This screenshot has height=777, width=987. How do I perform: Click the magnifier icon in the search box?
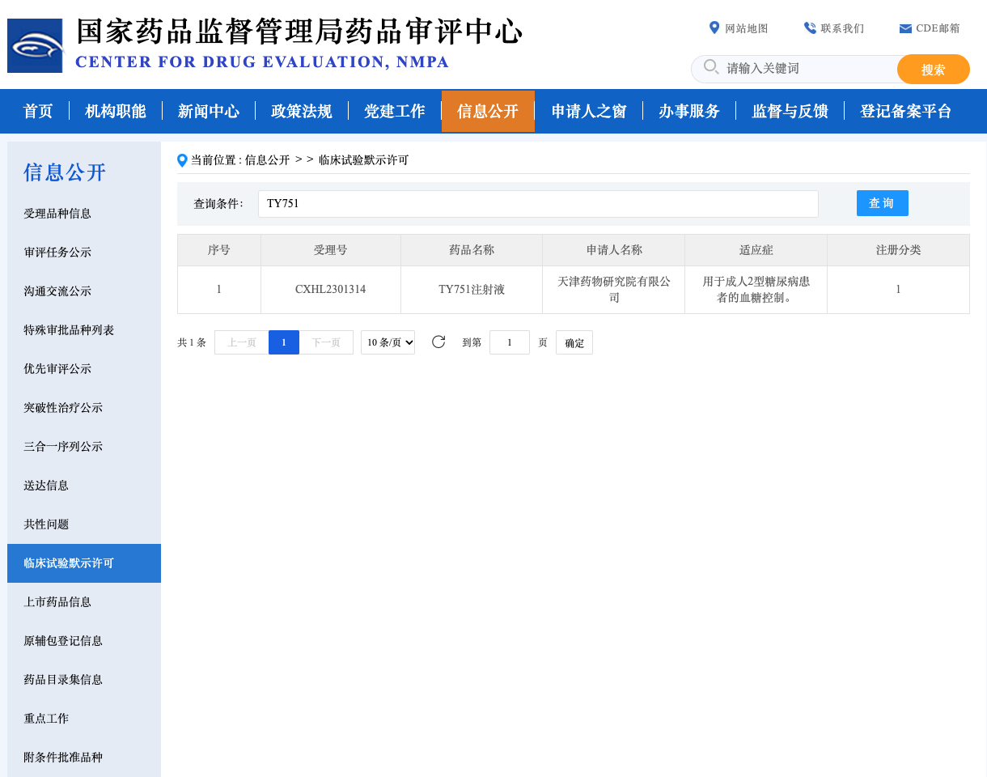pos(711,67)
